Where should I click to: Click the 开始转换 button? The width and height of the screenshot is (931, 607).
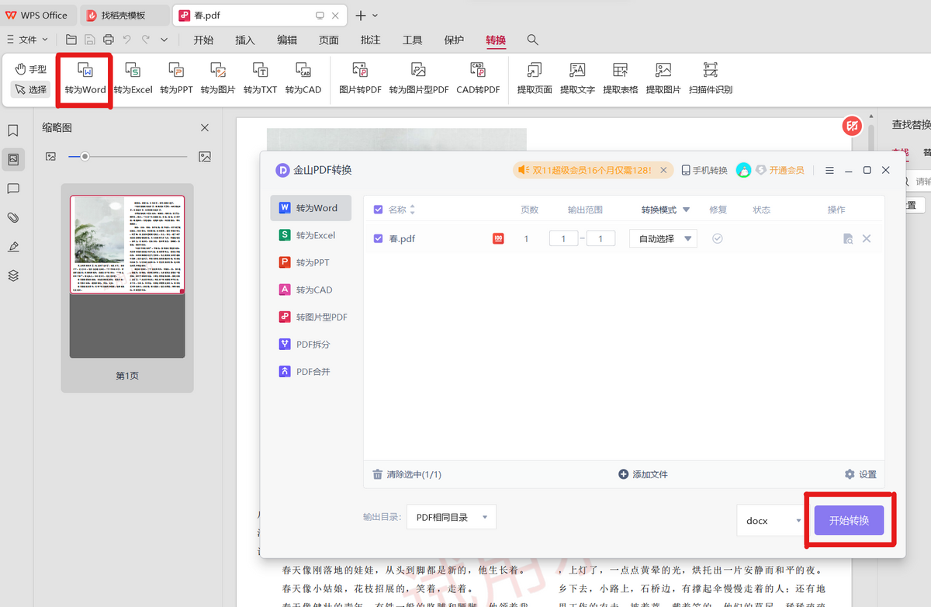(849, 520)
